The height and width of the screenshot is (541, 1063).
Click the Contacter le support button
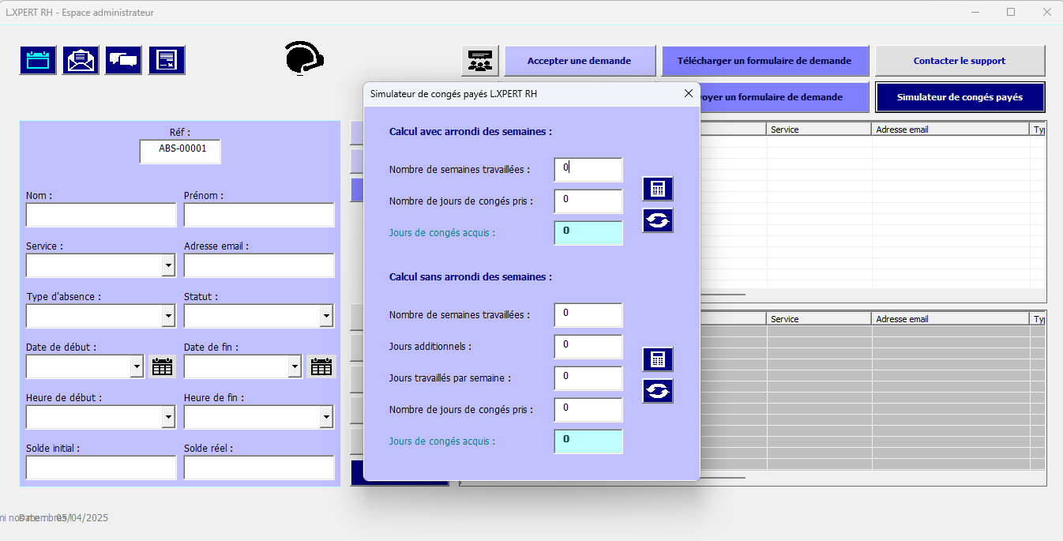[x=960, y=61]
